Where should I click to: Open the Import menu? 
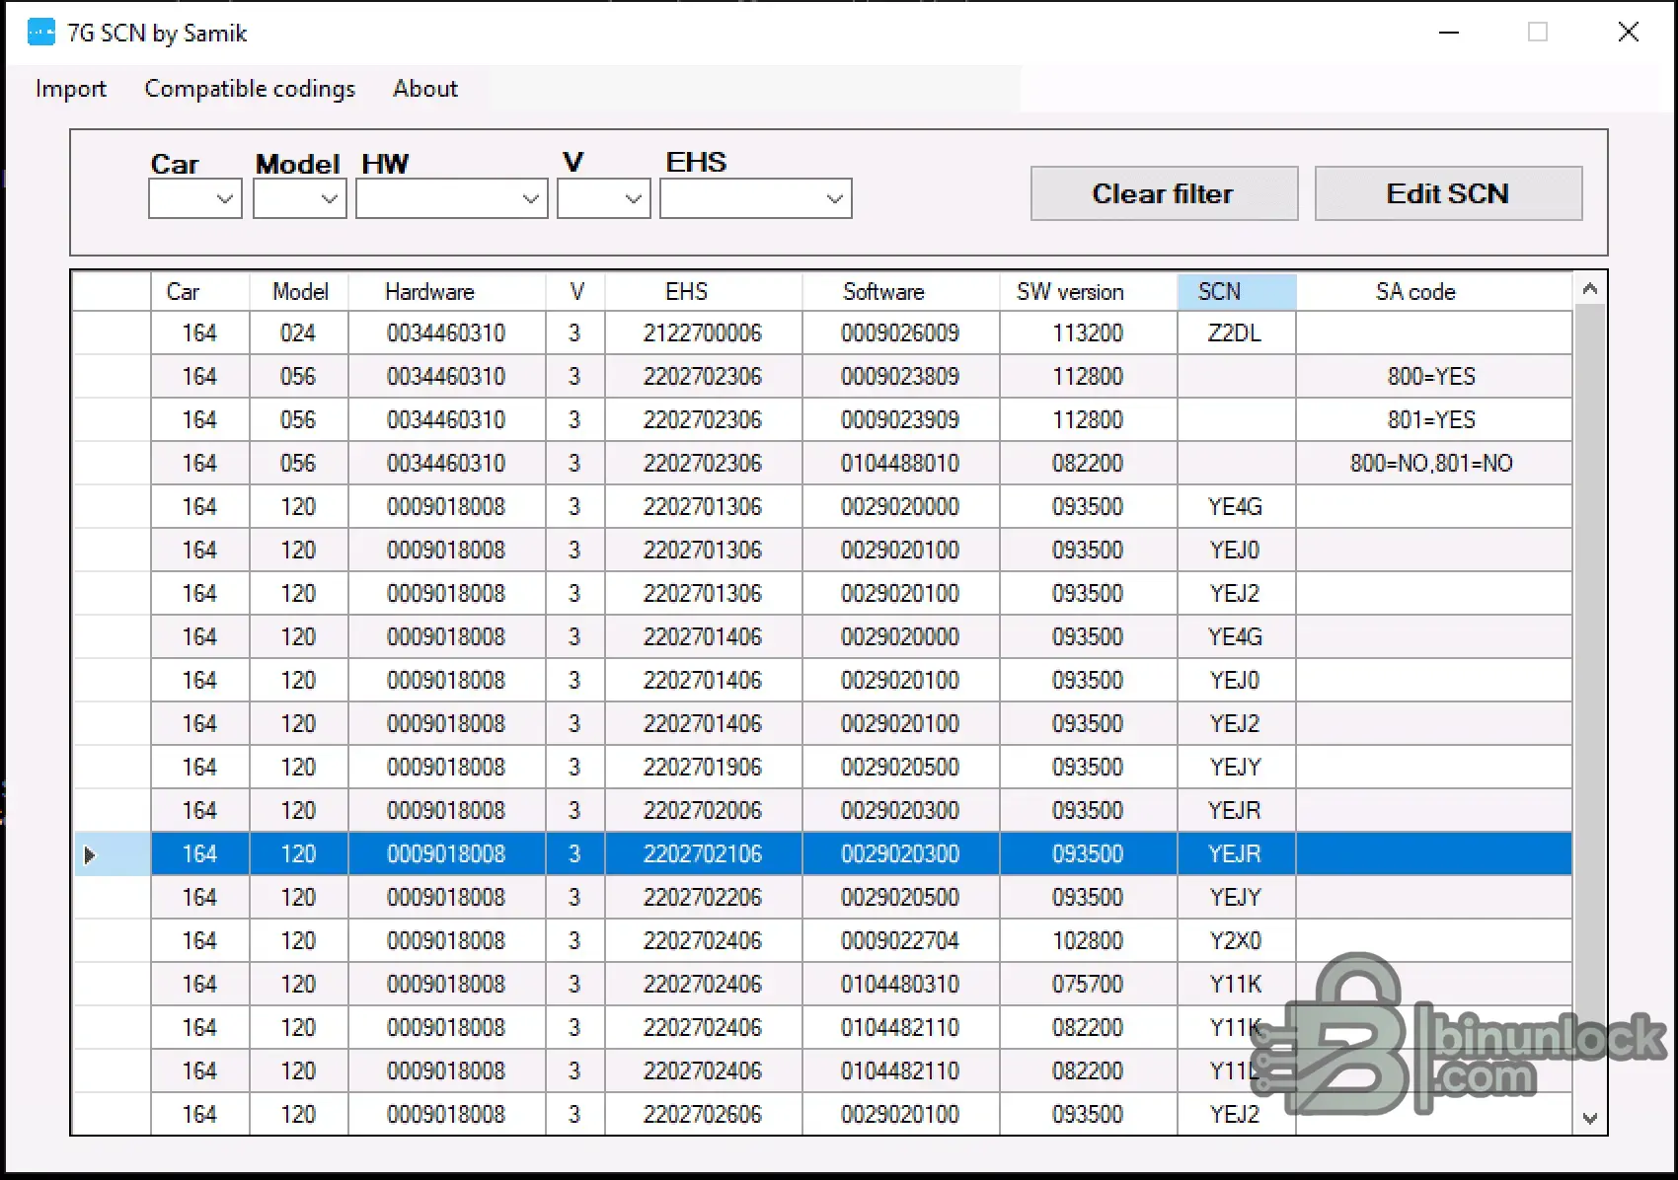tap(70, 89)
